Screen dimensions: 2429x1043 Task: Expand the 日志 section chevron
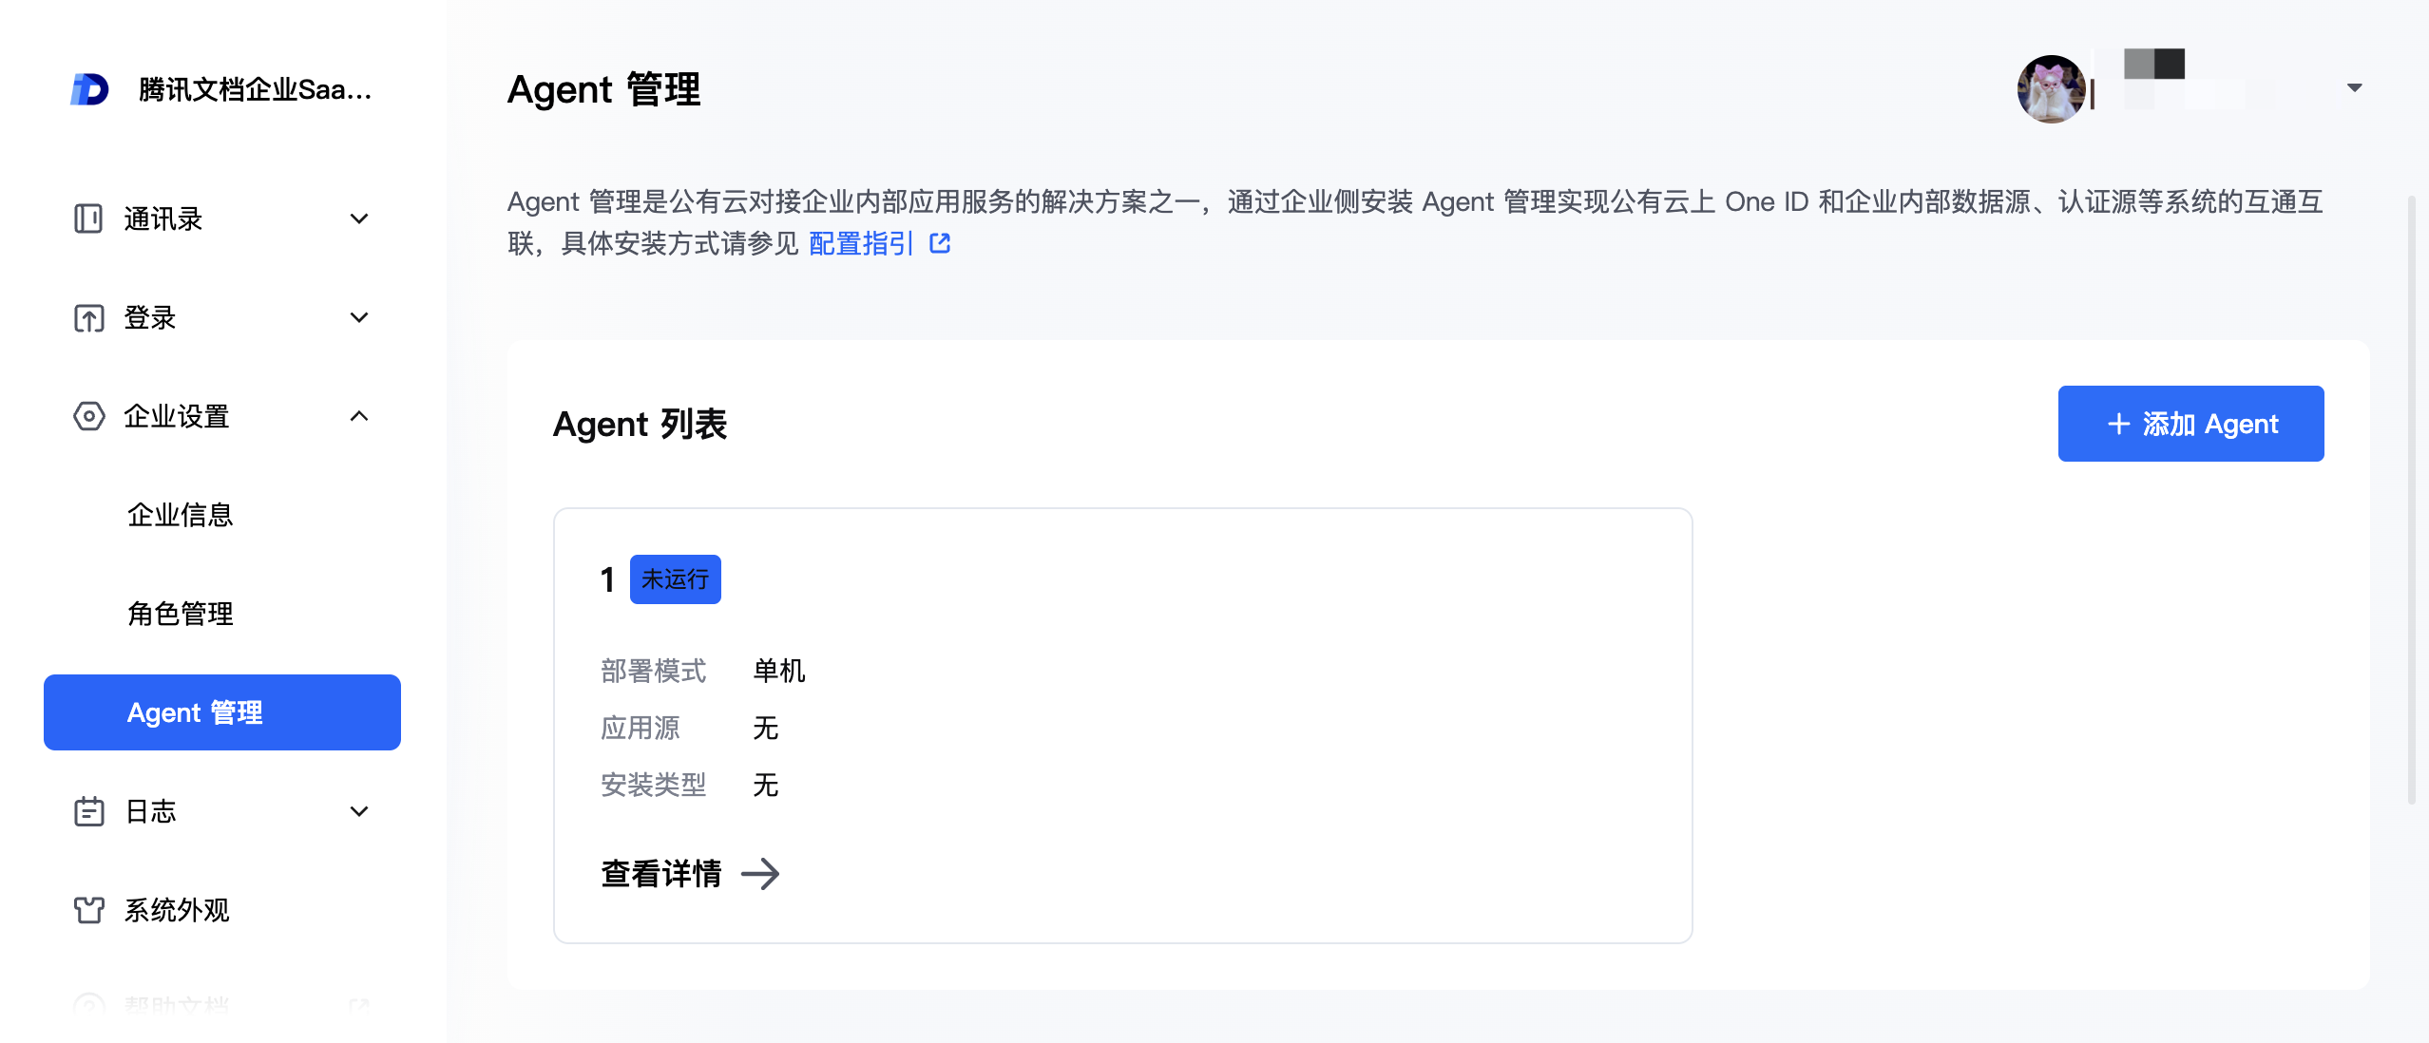click(x=359, y=811)
